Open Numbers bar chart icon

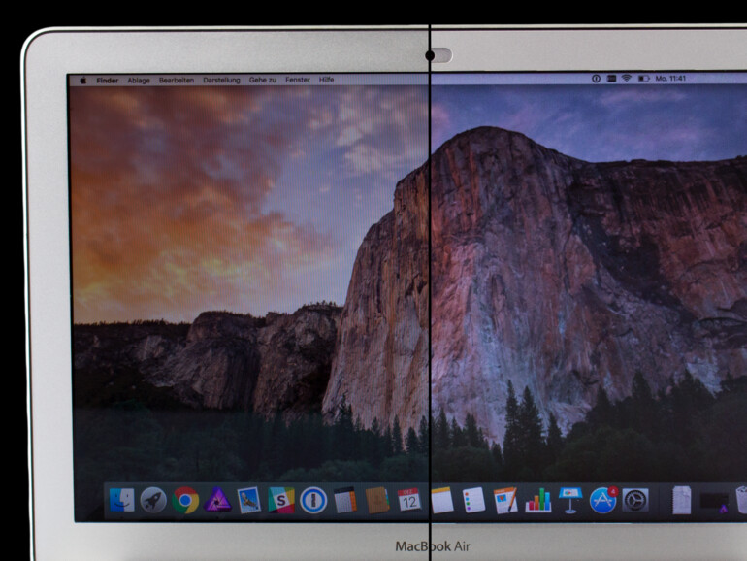(537, 500)
